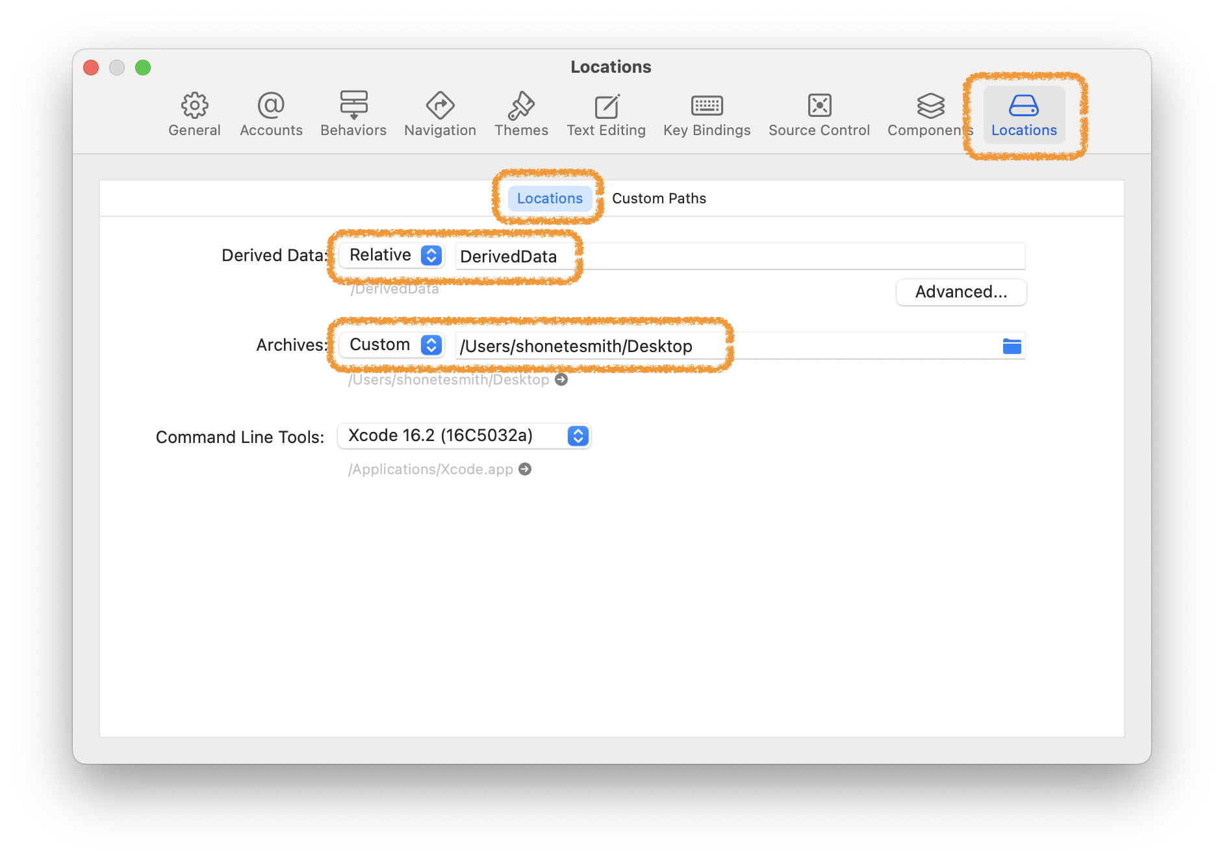The width and height of the screenshot is (1224, 860).
Task: Open the /Applications/Xcode.app path arrow link
Action: coord(525,468)
